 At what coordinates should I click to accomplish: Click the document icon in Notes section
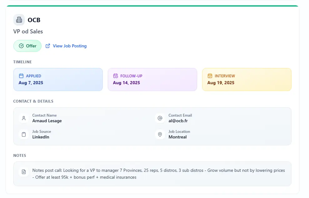point(24,172)
